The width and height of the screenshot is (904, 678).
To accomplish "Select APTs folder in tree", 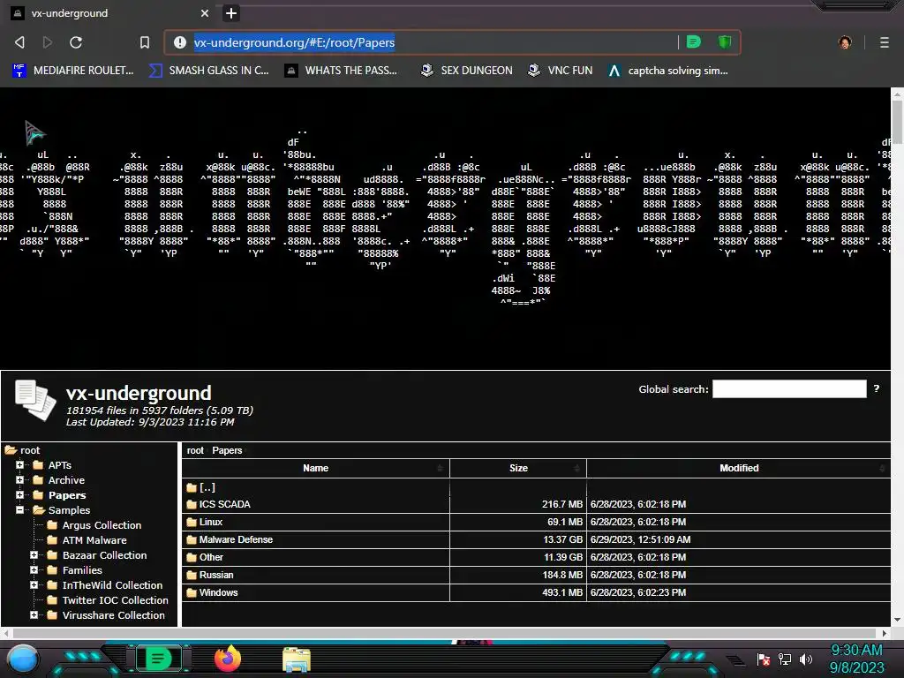I will pos(59,465).
